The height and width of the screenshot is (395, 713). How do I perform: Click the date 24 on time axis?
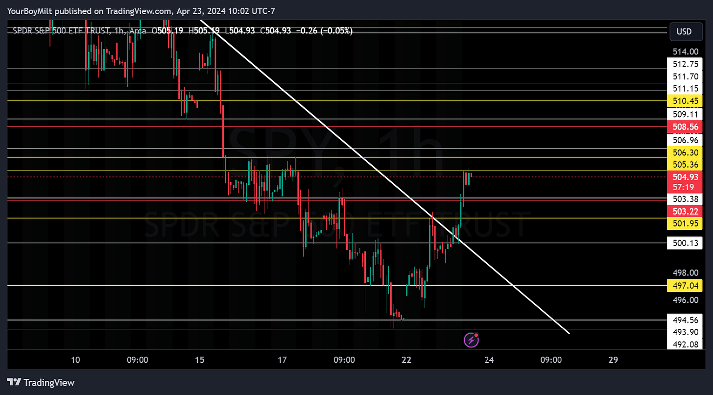pyautogui.click(x=489, y=360)
